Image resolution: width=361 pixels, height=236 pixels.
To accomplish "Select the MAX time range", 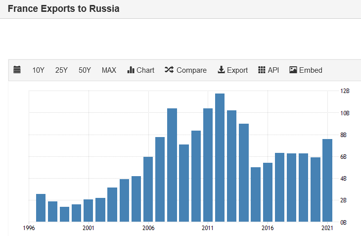I will coord(109,70).
